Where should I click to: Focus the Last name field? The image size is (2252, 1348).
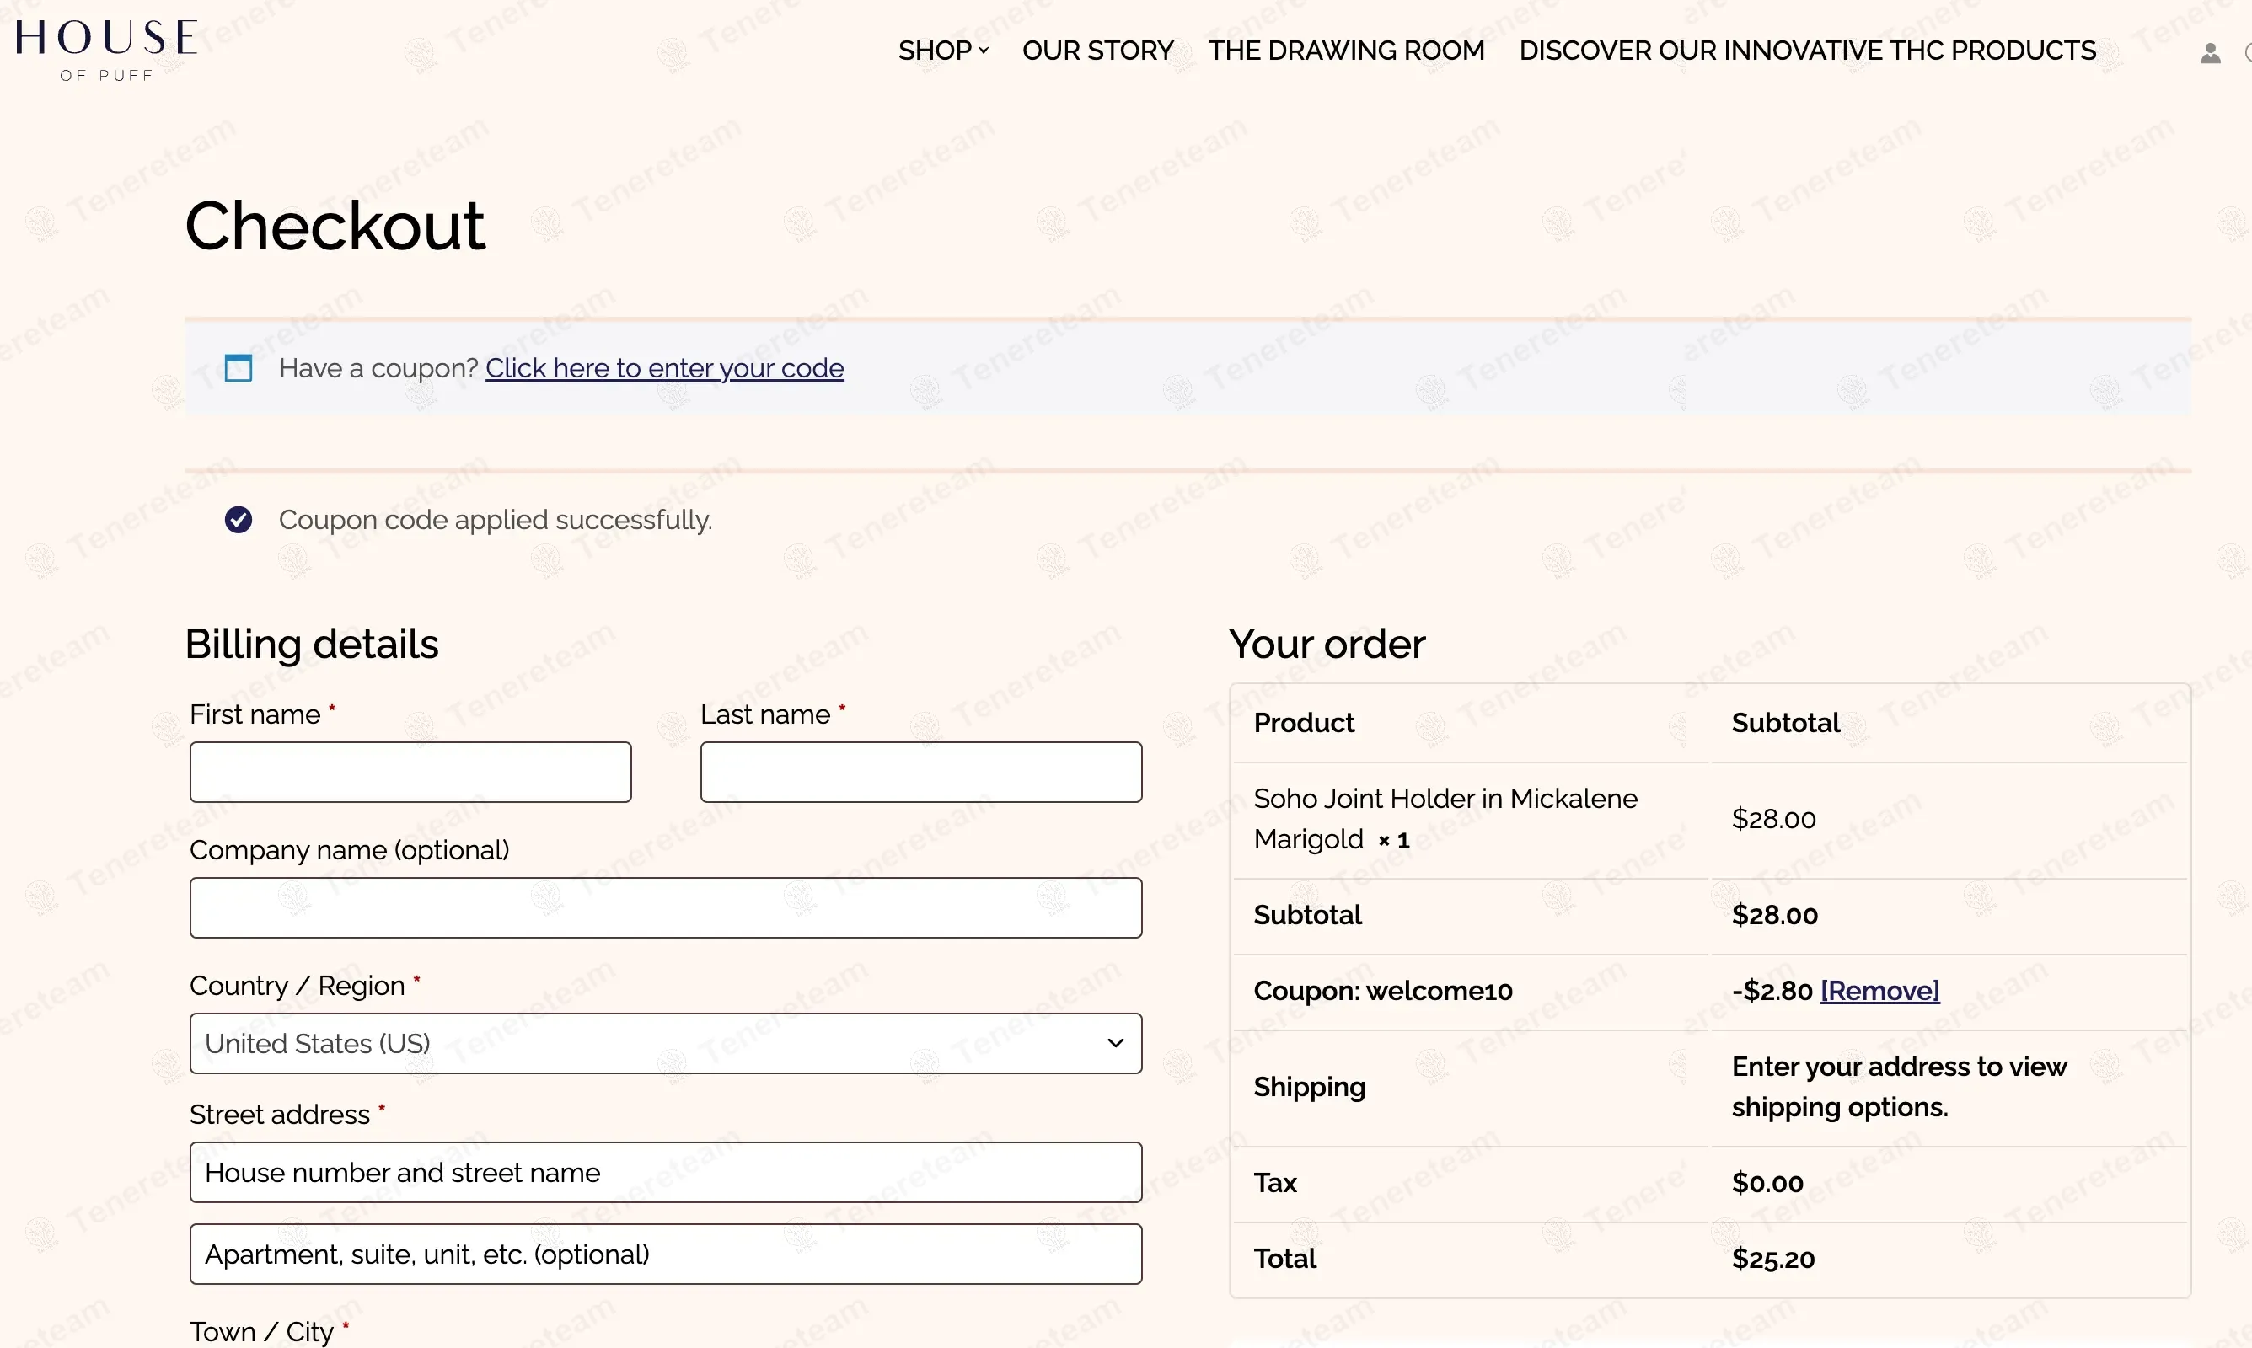pos(920,772)
